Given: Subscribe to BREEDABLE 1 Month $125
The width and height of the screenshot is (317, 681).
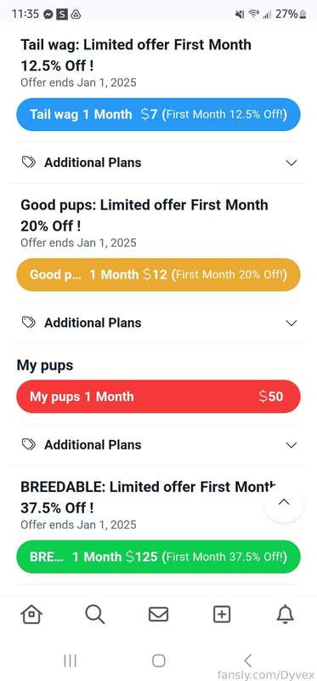Looking at the screenshot, I should [159, 557].
